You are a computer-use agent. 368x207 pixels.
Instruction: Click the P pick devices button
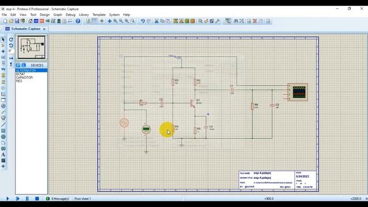(18, 65)
